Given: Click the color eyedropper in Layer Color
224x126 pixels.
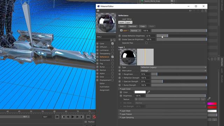Looking at the screenshot, I should point(148,92).
